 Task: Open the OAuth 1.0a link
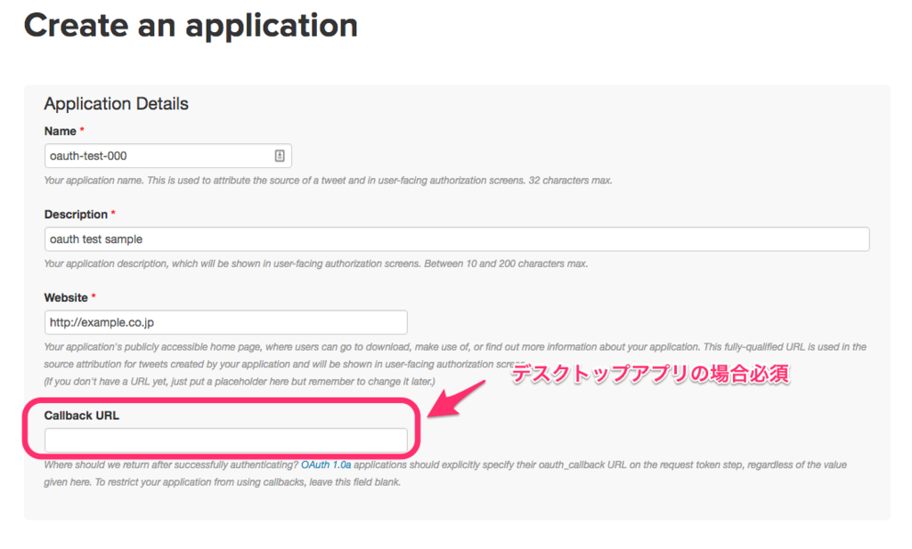(326, 464)
